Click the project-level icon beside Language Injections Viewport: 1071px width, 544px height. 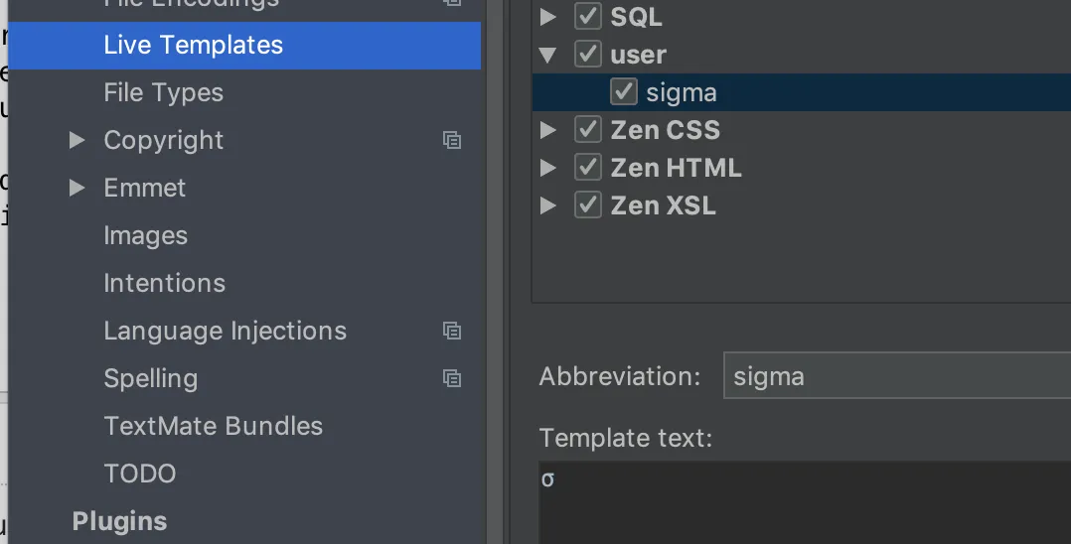[x=452, y=331]
